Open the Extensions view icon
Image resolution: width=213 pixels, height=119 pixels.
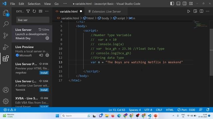[x=6, y=59]
